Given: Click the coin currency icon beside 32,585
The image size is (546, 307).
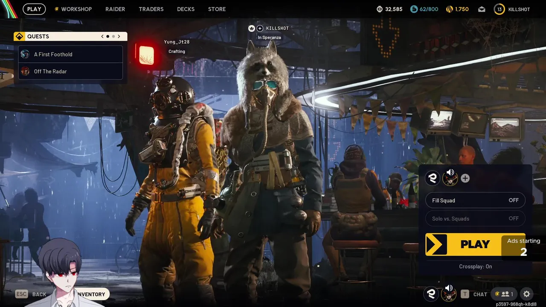Looking at the screenshot, I should click(380, 9).
